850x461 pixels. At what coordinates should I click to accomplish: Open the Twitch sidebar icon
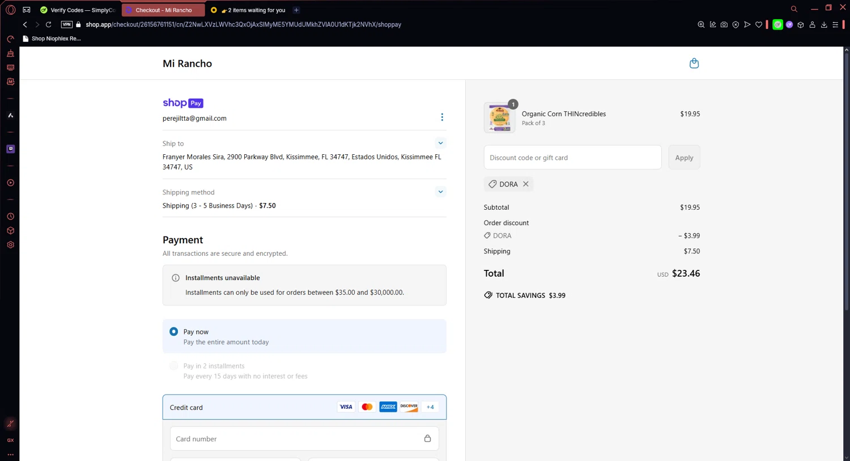pyautogui.click(x=10, y=149)
